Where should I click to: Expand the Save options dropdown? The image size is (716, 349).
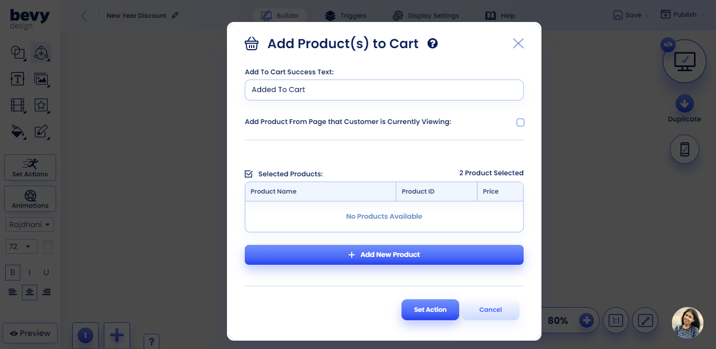click(x=646, y=15)
